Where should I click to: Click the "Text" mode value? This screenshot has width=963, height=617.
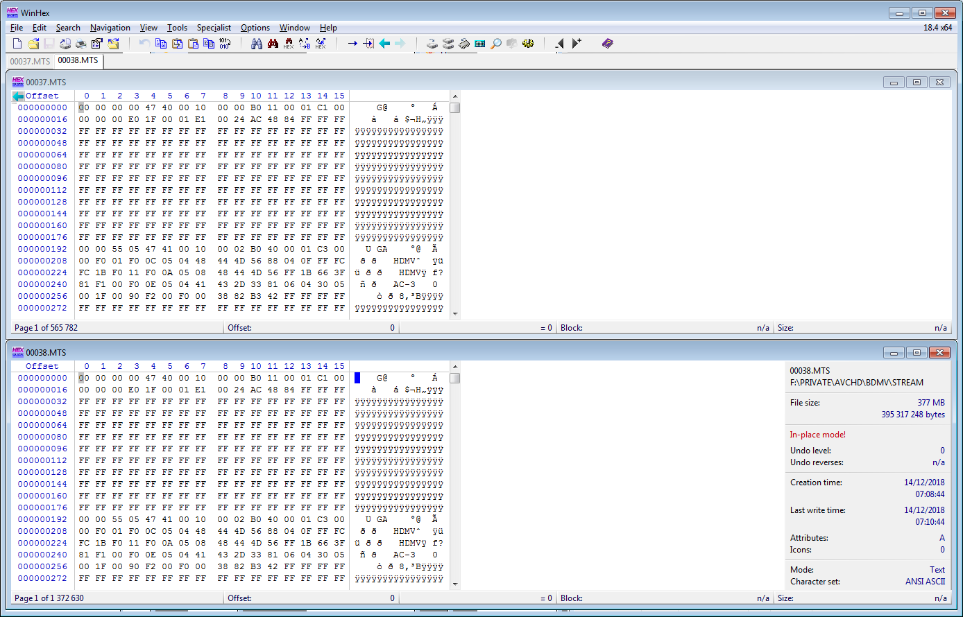937,570
